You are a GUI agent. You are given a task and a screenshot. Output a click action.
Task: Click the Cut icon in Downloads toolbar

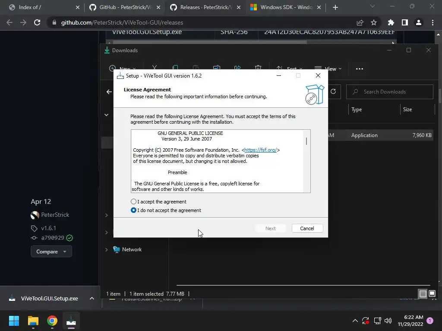[x=155, y=68]
